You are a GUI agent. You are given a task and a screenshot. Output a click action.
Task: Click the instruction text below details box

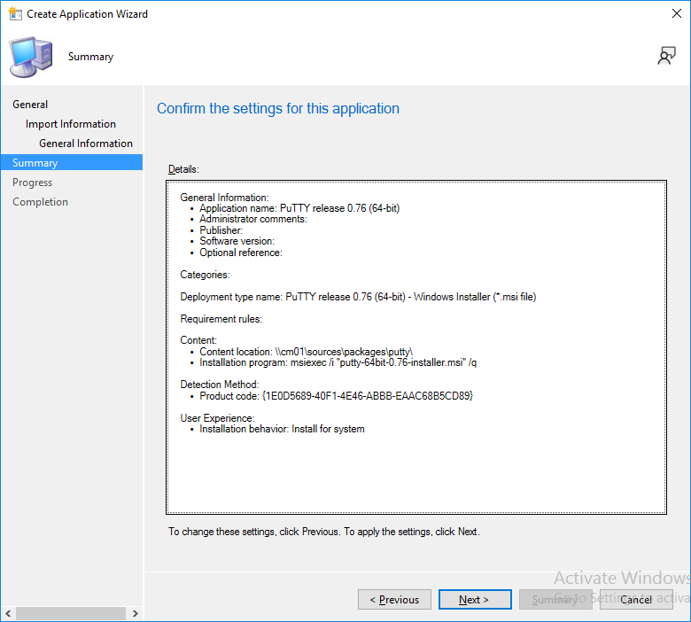(x=324, y=532)
